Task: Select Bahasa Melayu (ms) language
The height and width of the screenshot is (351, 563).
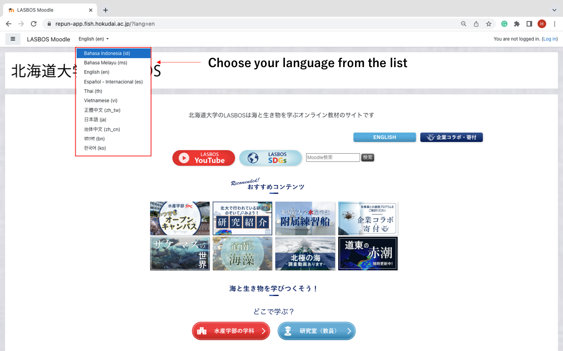Action: point(114,63)
